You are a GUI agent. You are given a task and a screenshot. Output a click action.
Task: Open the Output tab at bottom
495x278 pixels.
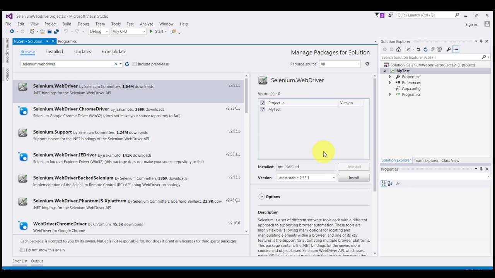pos(37,261)
